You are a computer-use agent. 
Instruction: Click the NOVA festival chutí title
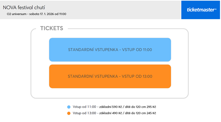(24, 8)
